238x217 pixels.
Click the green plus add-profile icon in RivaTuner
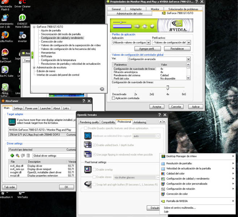click(x=12, y=156)
